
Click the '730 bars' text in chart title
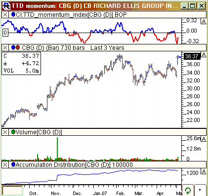point(73,48)
